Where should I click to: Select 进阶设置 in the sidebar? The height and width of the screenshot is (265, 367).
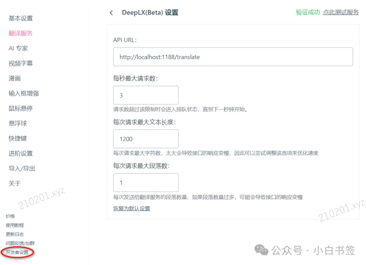pyautogui.click(x=21, y=154)
